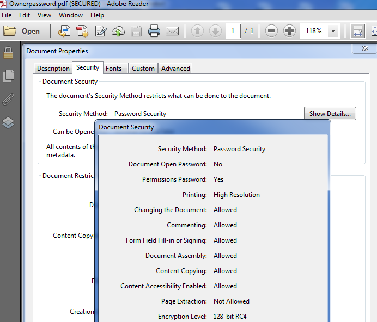Click the Email envelope icon
Screen dimensions: 377x322
[172, 31]
